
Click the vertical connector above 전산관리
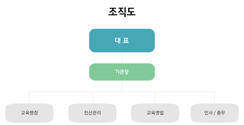click(93, 98)
